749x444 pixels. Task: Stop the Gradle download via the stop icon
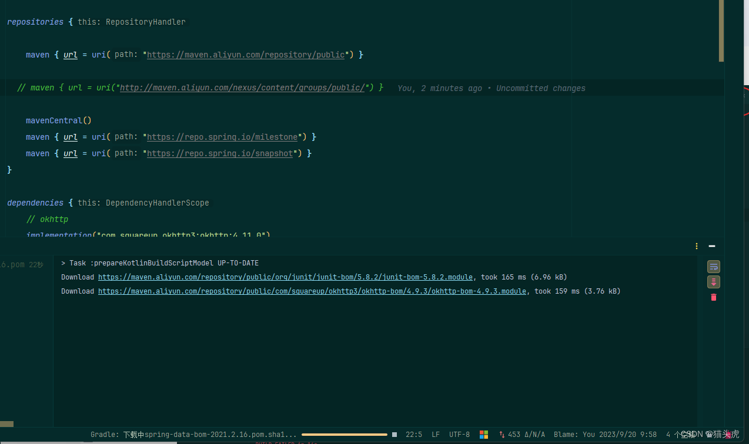[x=394, y=434]
